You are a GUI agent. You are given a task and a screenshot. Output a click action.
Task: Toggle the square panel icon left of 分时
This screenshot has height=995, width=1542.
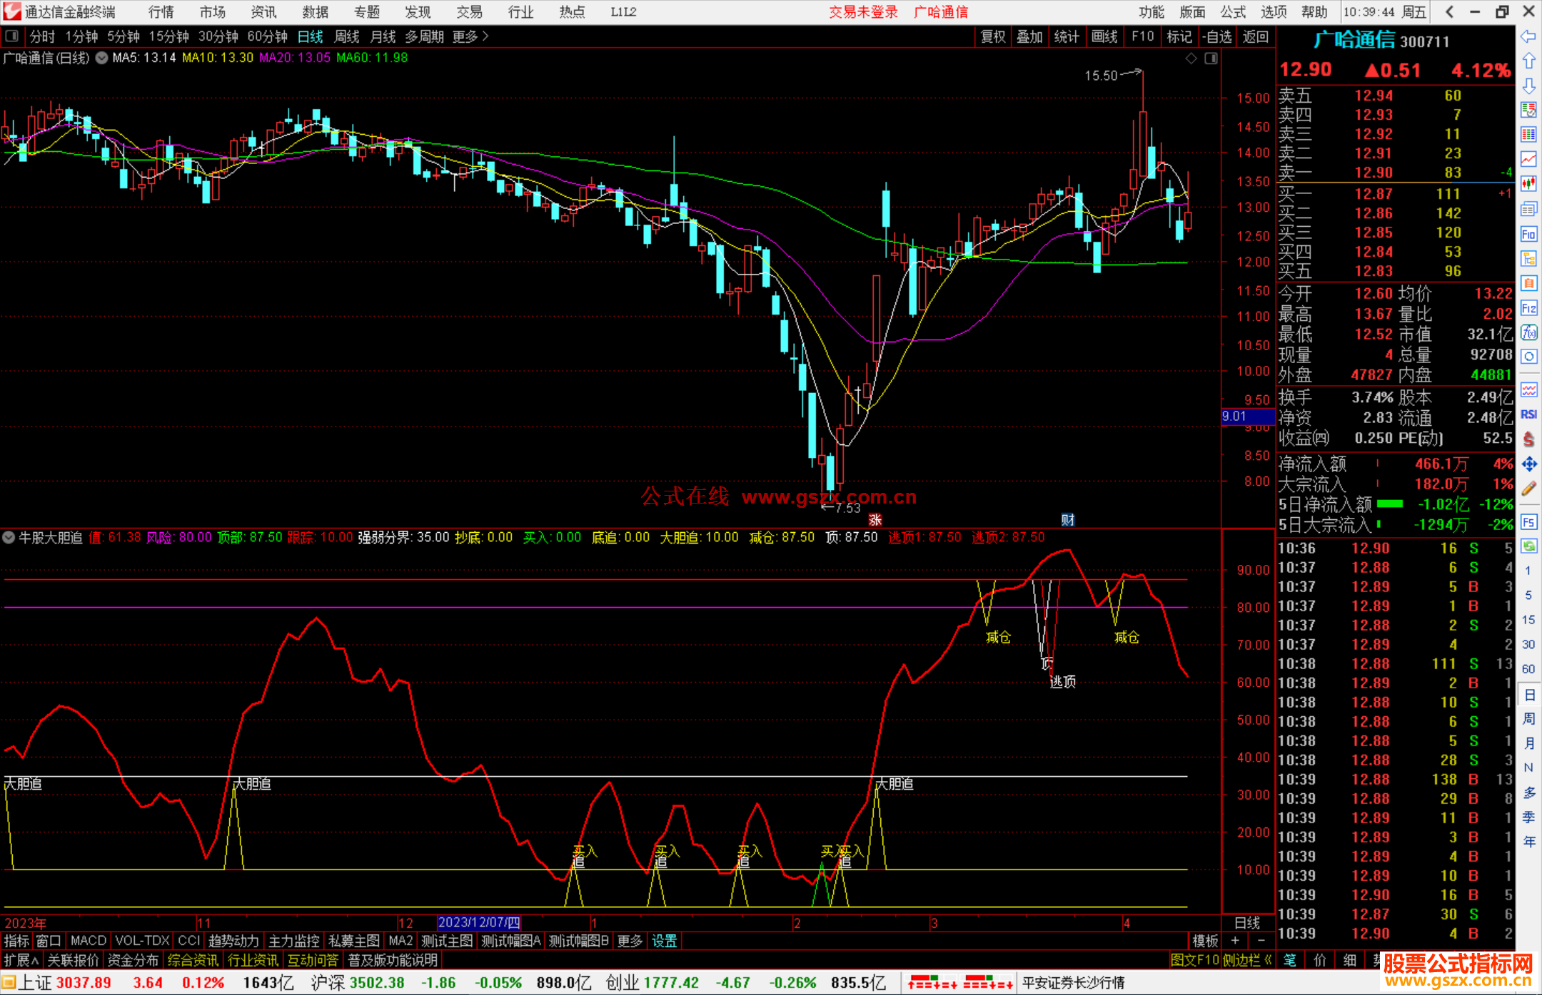point(11,36)
